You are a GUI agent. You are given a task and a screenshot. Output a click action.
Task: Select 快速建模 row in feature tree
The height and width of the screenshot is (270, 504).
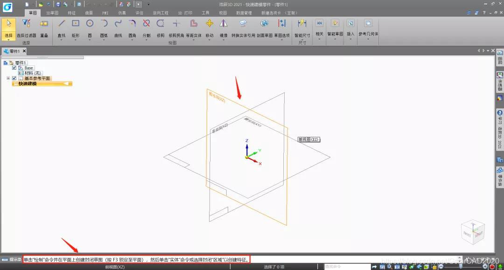pos(42,83)
